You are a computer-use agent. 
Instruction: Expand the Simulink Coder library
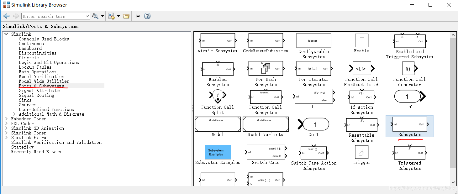tap(6, 133)
